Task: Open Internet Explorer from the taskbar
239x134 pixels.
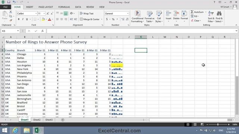Action: tap(15, 130)
